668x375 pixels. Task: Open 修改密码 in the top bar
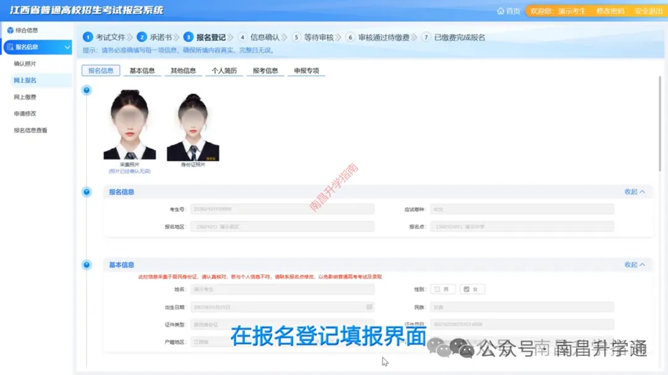(x=610, y=11)
